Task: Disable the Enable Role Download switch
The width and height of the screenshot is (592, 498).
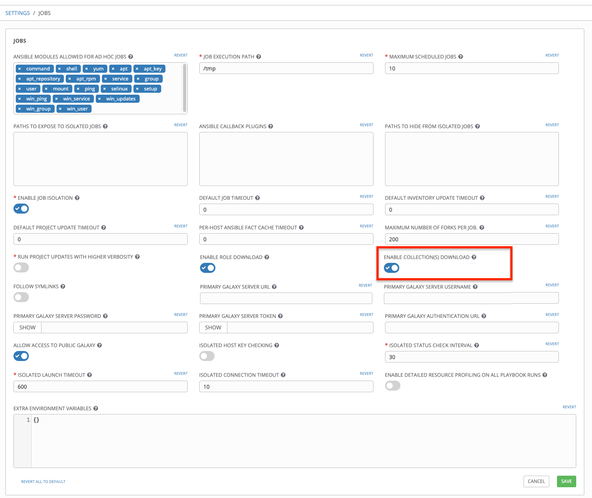Action: click(x=208, y=268)
